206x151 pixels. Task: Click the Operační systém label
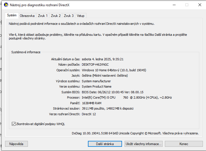(x=68, y=70)
